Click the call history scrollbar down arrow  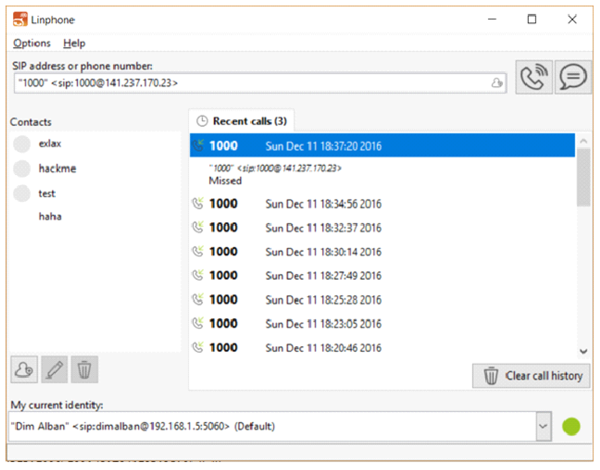(x=583, y=352)
